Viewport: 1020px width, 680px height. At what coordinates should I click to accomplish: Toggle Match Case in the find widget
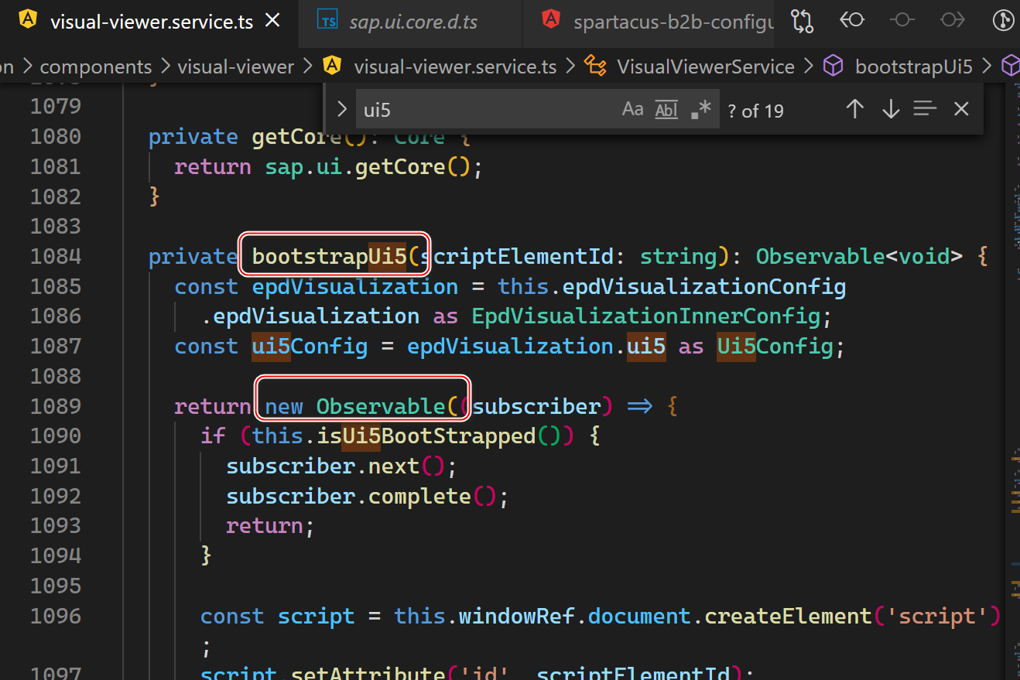[632, 109]
